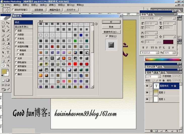184x134 pixels.
Task: Hide 图层 2 using eye icon
Action: [x=147, y=93]
